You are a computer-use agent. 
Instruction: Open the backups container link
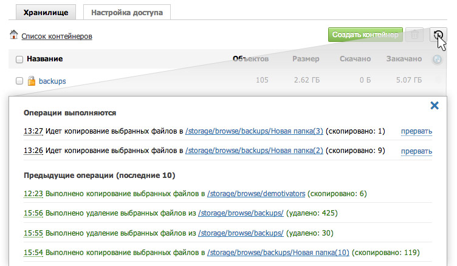coord(52,81)
